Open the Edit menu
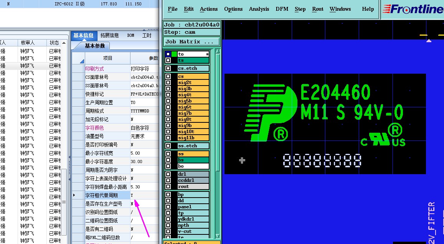The height and width of the screenshot is (244, 444). [188, 9]
